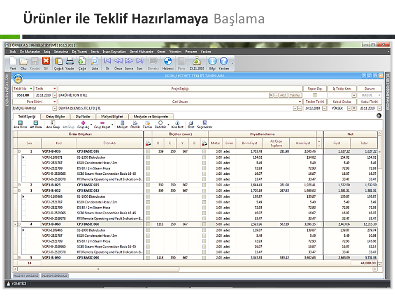Add a main product with Ana Ürün
Screen dimensions: 395x296
pyautogui.click(x=20, y=125)
